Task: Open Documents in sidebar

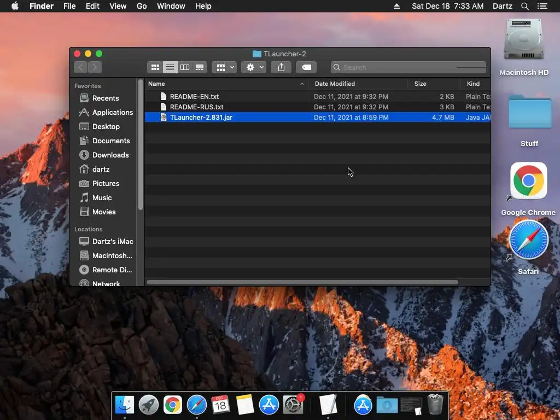Action: point(104,141)
